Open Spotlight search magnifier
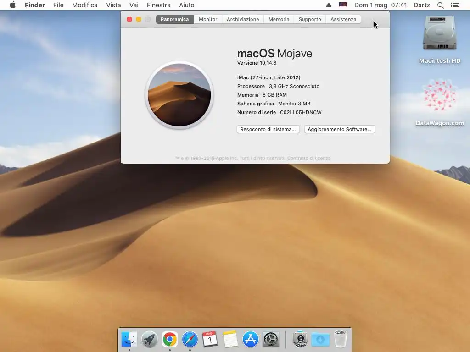The width and height of the screenshot is (470, 352). click(440, 5)
